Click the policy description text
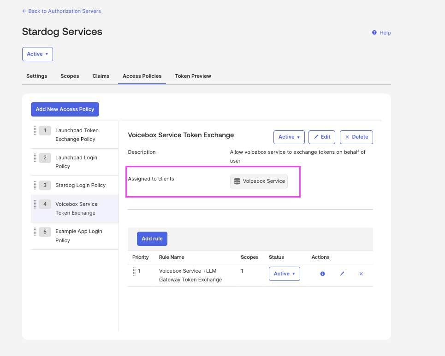The image size is (445, 356). coord(298,157)
